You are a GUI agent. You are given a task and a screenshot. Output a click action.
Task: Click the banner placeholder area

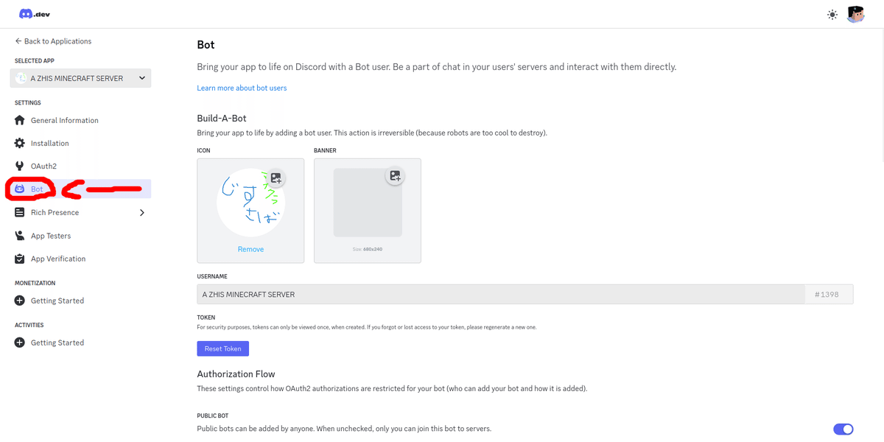(368, 203)
